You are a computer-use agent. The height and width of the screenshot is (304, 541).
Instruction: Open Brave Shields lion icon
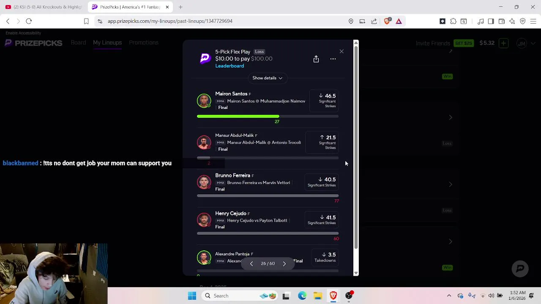tap(387, 21)
